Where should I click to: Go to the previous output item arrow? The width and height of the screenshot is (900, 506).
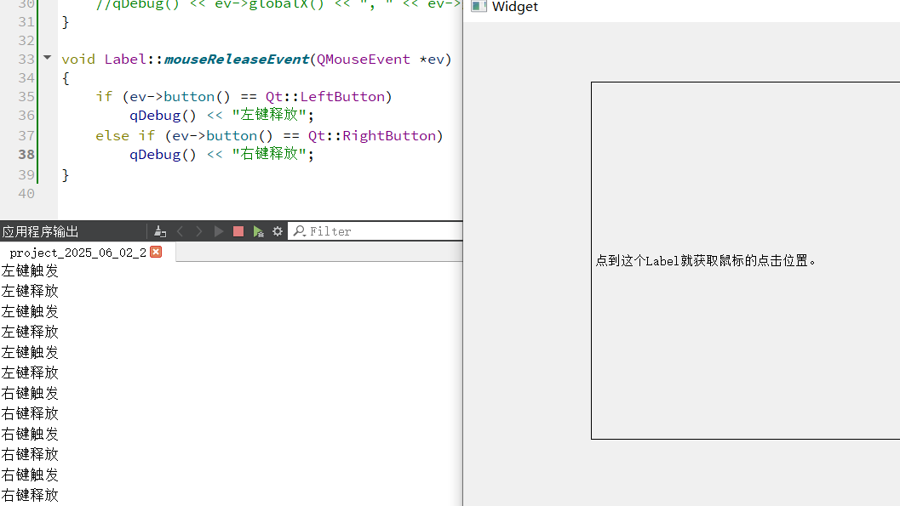tap(181, 231)
